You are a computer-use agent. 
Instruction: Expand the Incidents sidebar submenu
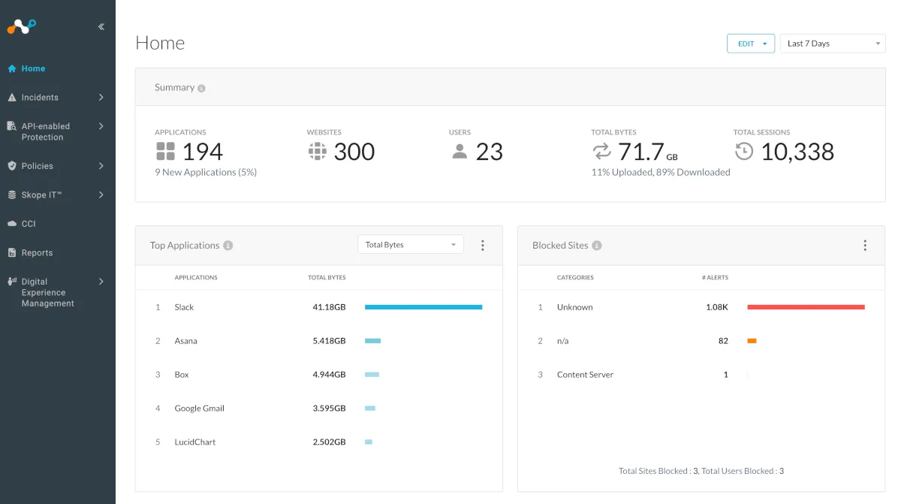click(101, 98)
